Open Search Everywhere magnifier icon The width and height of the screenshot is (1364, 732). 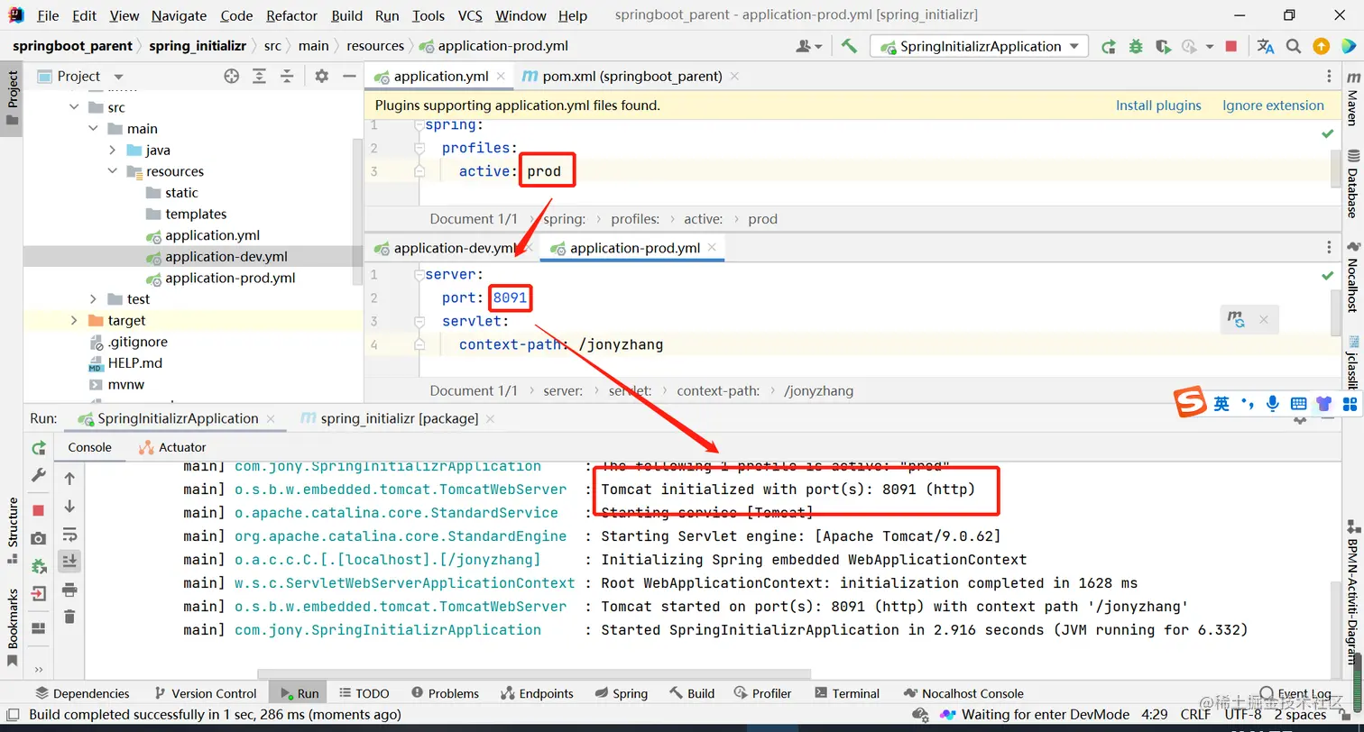coord(1294,46)
